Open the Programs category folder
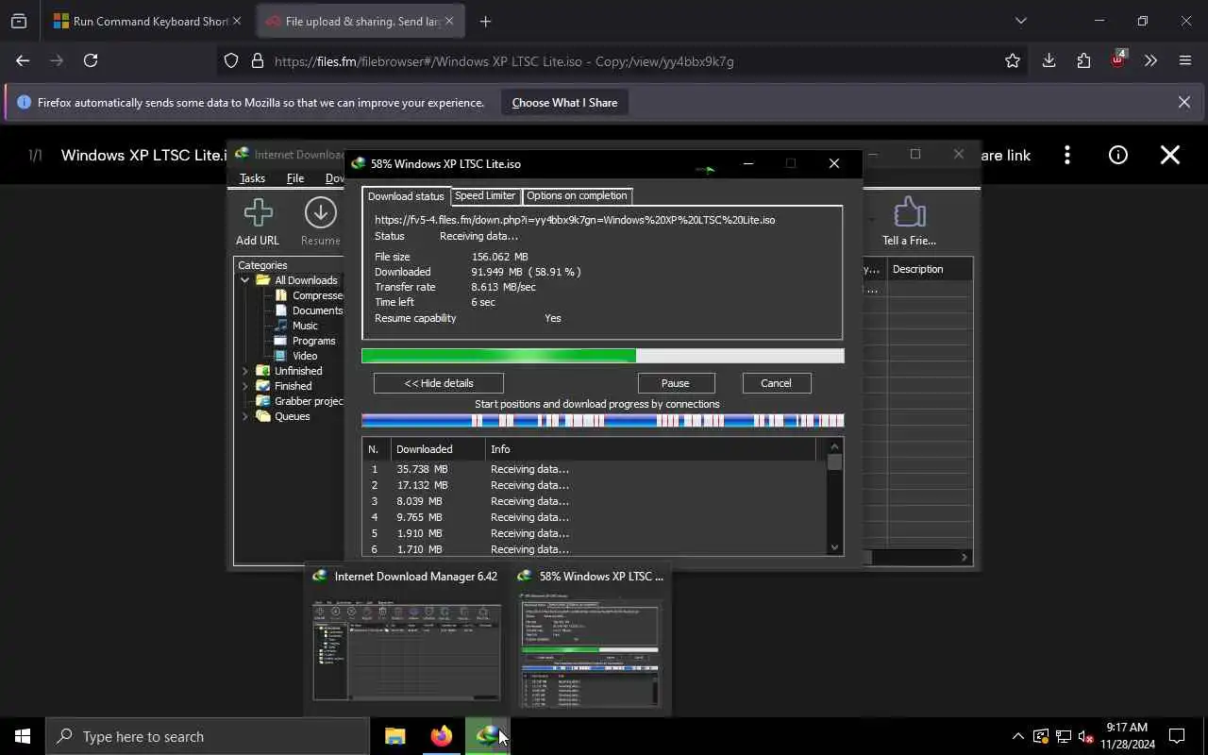 pyautogui.click(x=305, y=341)
